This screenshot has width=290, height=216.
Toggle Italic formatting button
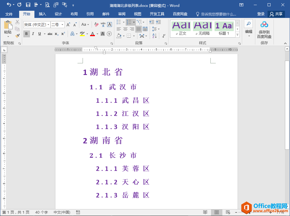pos(33,34)
